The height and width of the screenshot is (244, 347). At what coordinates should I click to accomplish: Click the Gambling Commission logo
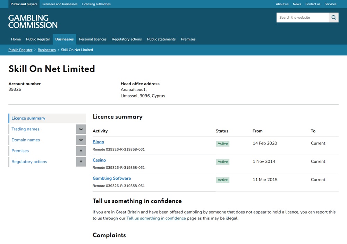[x=33, y=21]
